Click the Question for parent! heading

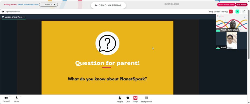(x=107, y=63)
